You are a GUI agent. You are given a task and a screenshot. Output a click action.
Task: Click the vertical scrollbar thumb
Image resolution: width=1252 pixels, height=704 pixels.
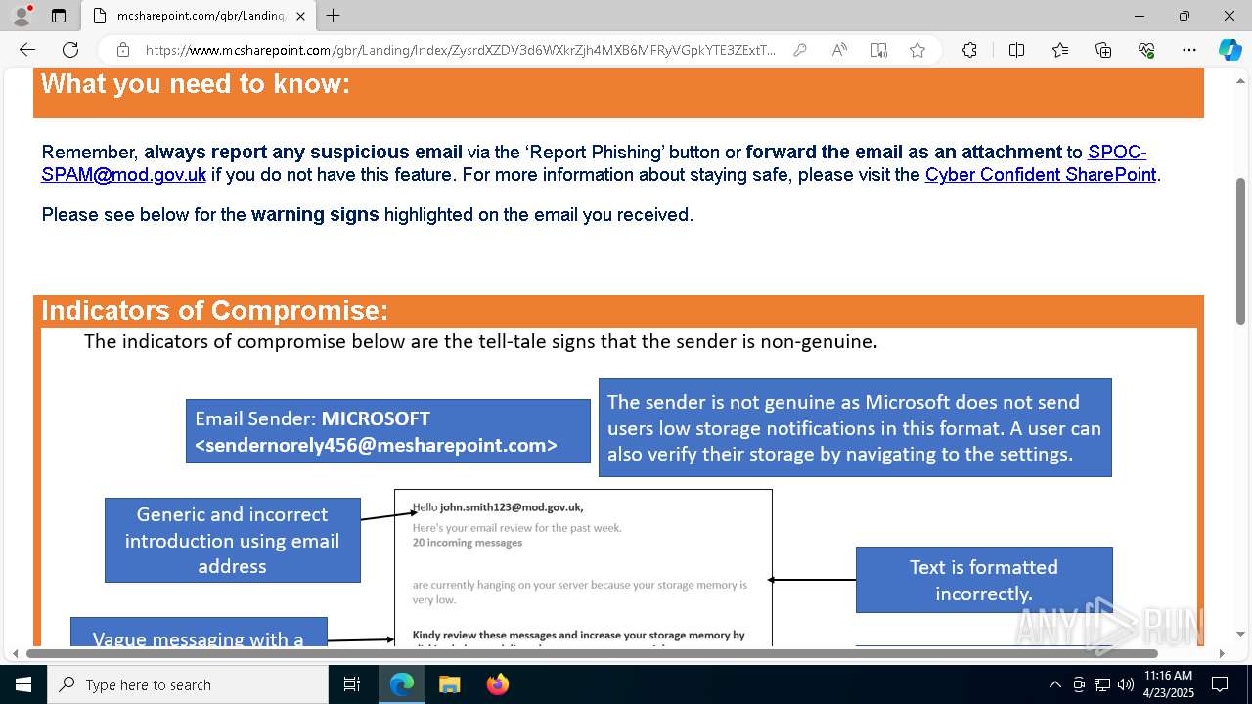tap(1241, 251)
